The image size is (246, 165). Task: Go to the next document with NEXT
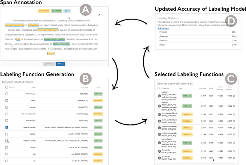[x=61, y=64]
